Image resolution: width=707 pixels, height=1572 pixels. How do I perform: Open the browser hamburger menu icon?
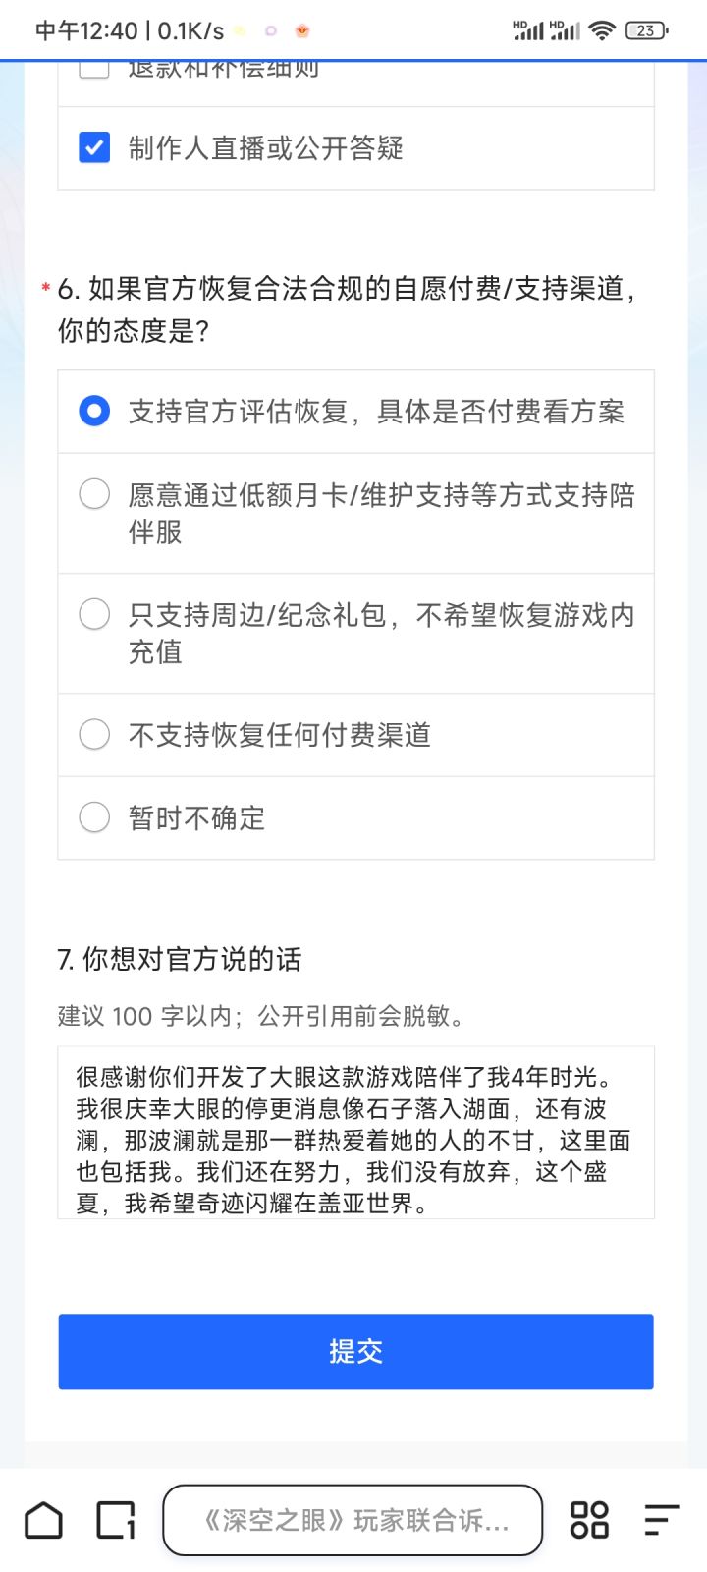661,1520
